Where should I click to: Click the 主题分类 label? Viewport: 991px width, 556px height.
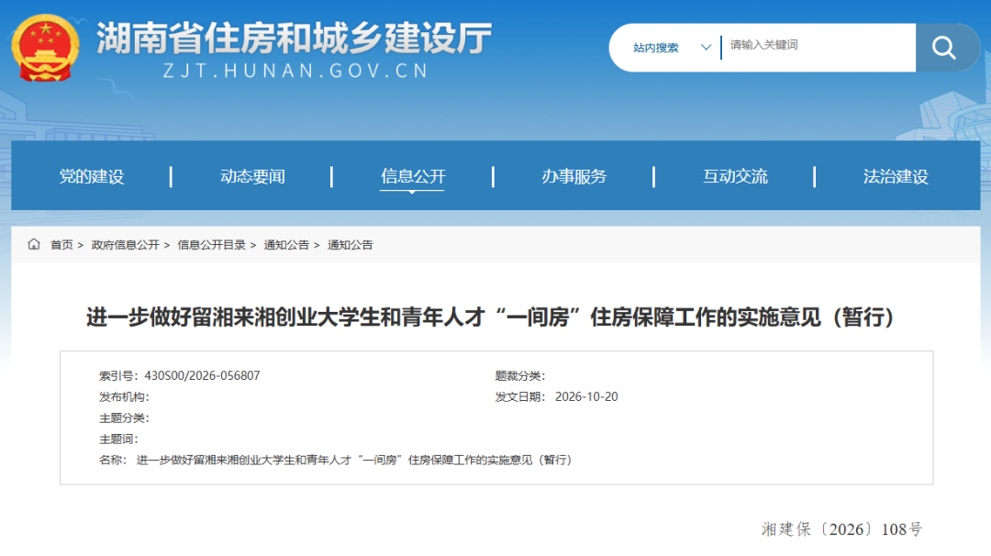[124, 417]
